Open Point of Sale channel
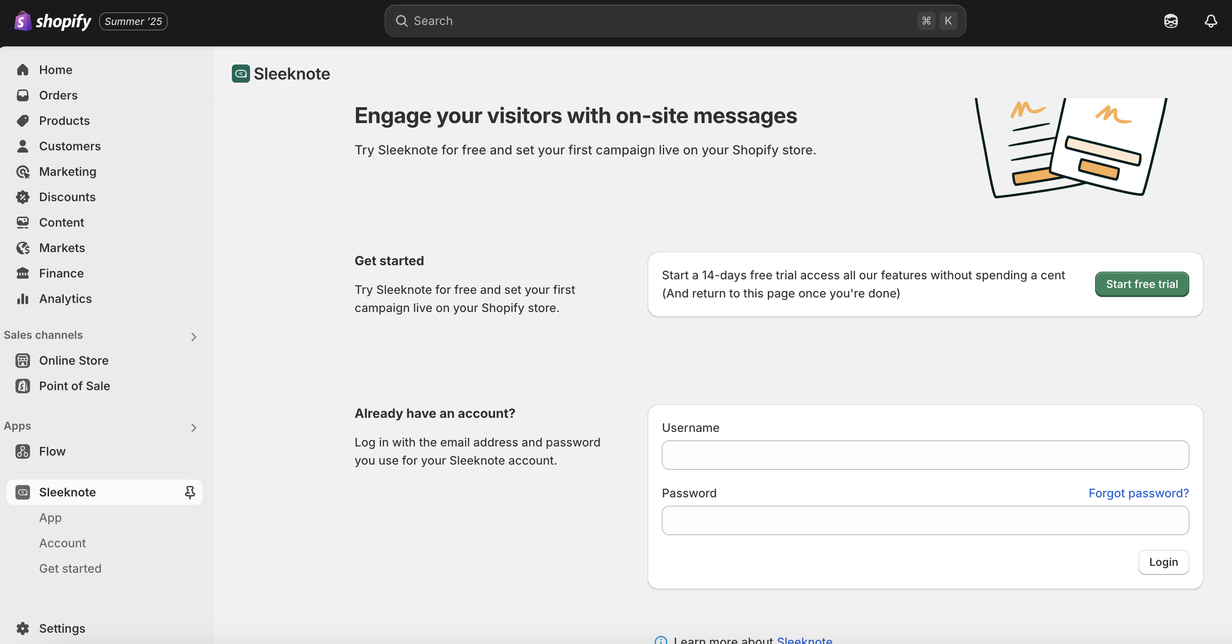The image size is (1232, 644). tap(75, 386)
